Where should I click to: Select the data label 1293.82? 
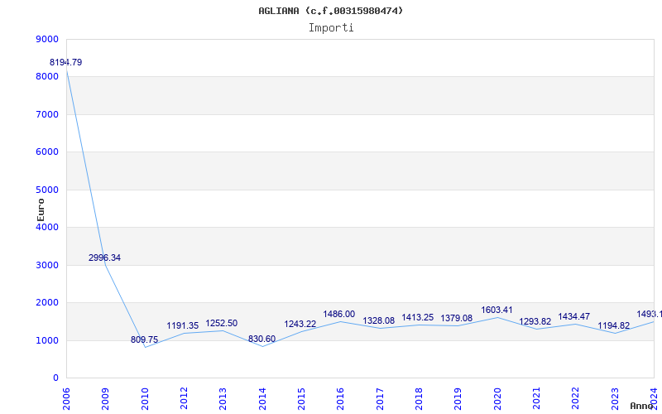535,322
